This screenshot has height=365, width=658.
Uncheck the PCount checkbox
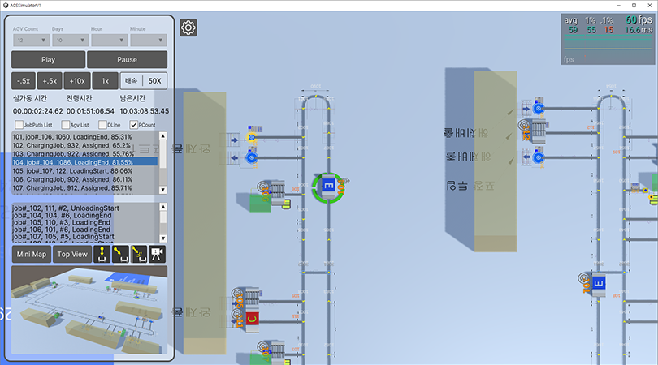click(135, 125)
